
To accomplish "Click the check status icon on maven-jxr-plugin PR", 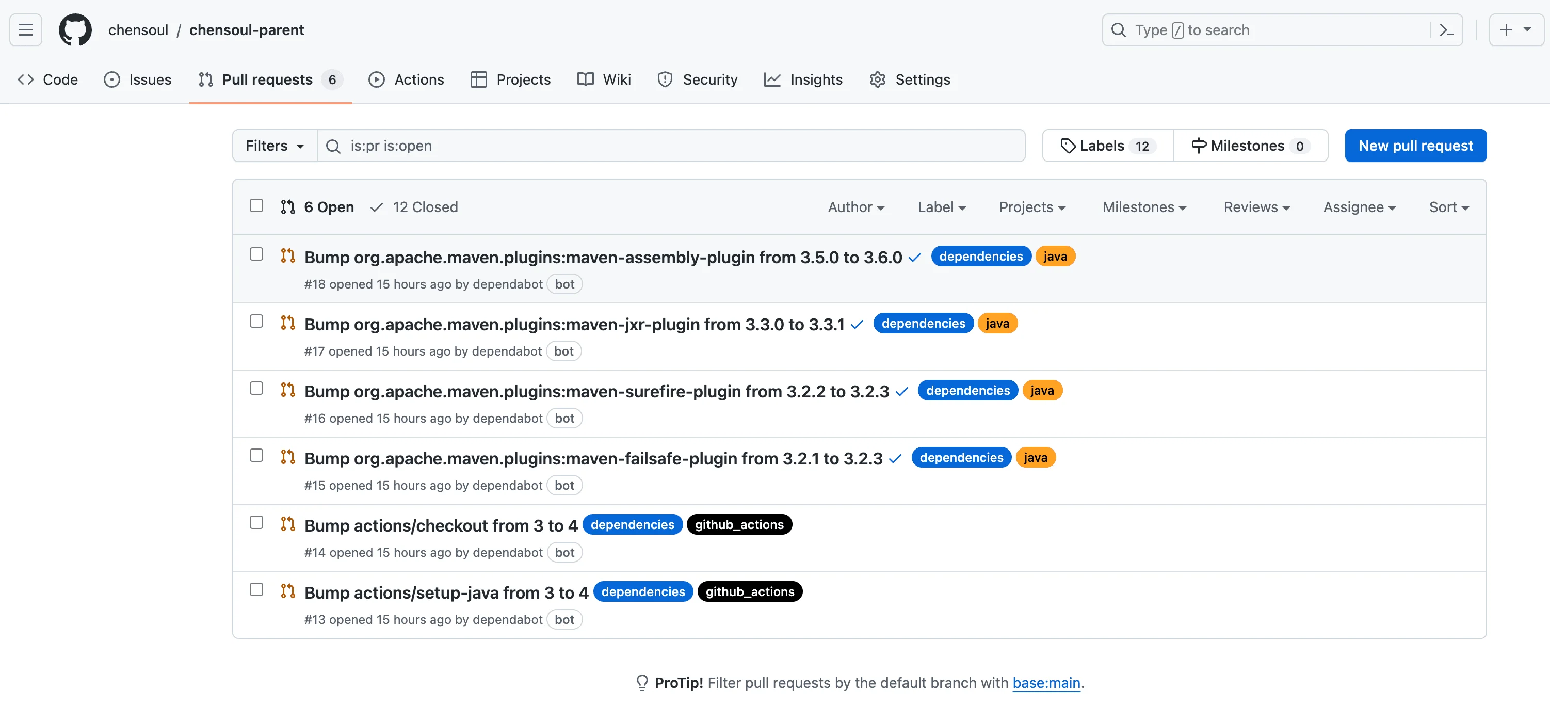I will (x=857, y=324).
